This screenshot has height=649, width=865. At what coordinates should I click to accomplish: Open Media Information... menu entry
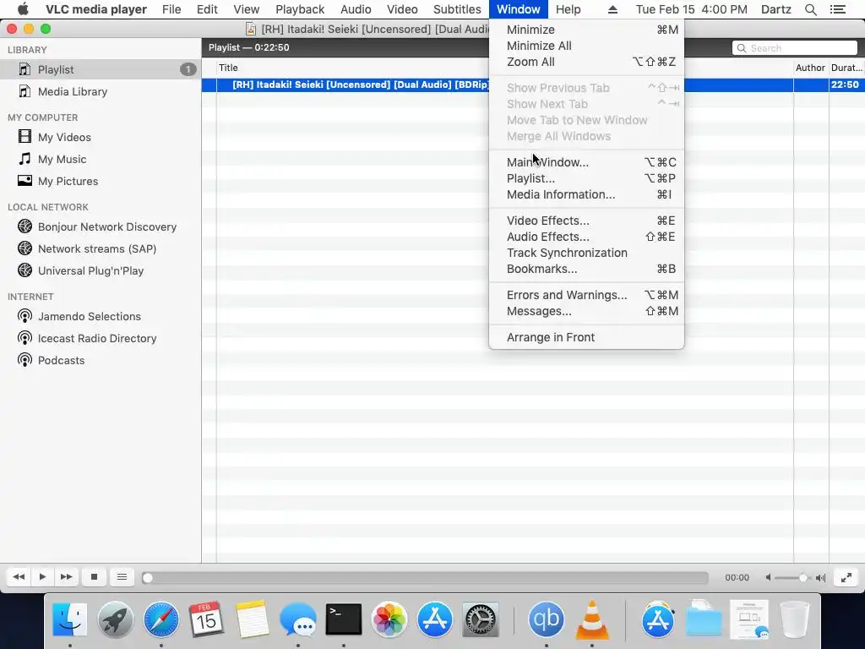pos(586,194)
